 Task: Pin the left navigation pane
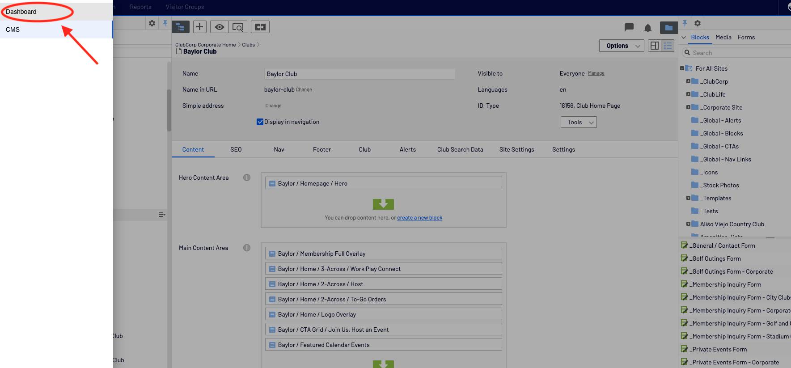click(x=165, y=23)
